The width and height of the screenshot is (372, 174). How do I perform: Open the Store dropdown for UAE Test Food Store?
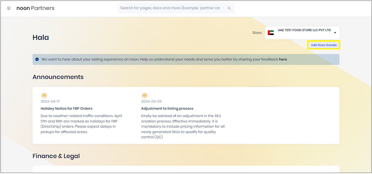(x=302, y=33)
